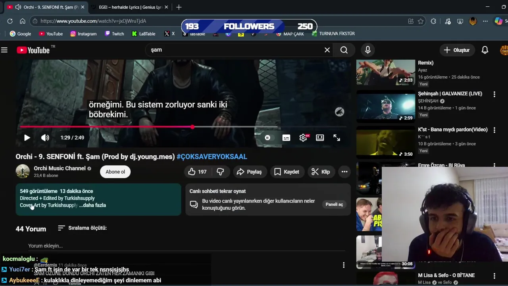Screen dimensions: 508x286
Task: Like the video with thumbs up
Action: pos(197,172)
